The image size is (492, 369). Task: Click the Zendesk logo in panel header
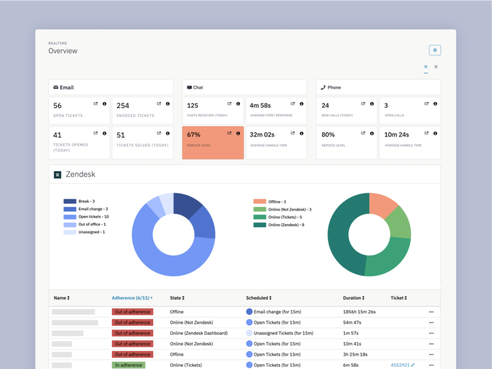(x=58, y=175)
